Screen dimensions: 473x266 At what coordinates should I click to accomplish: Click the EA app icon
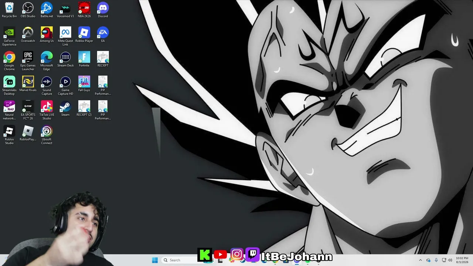(103, 35)
